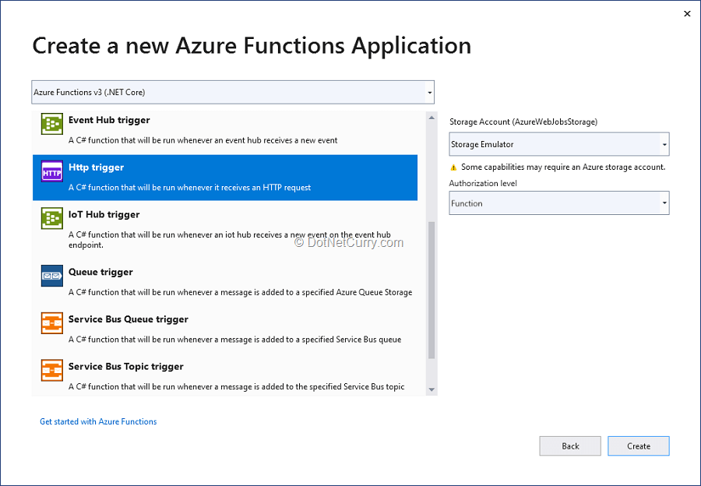
Task: Click the IoT Hub trigger icon
Action: (x=52, y=218)
